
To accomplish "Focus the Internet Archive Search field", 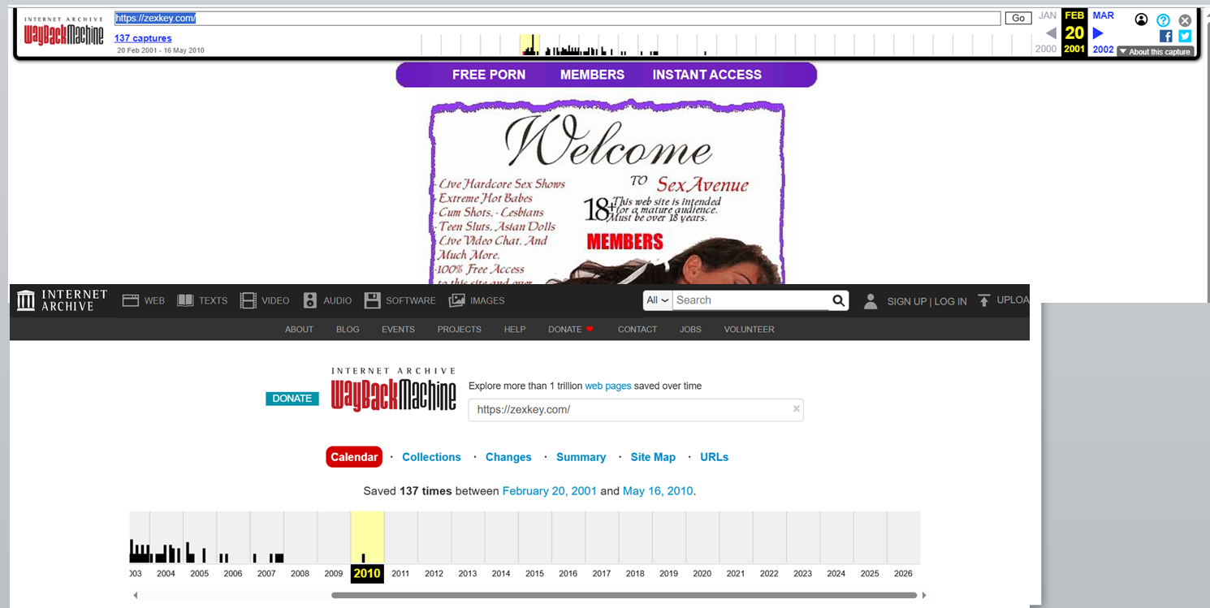I will click(751, 300).
